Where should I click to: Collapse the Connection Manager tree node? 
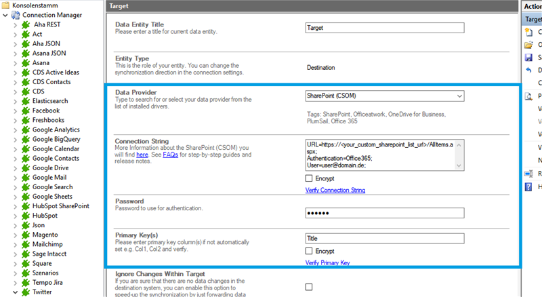tap(5, 15)
